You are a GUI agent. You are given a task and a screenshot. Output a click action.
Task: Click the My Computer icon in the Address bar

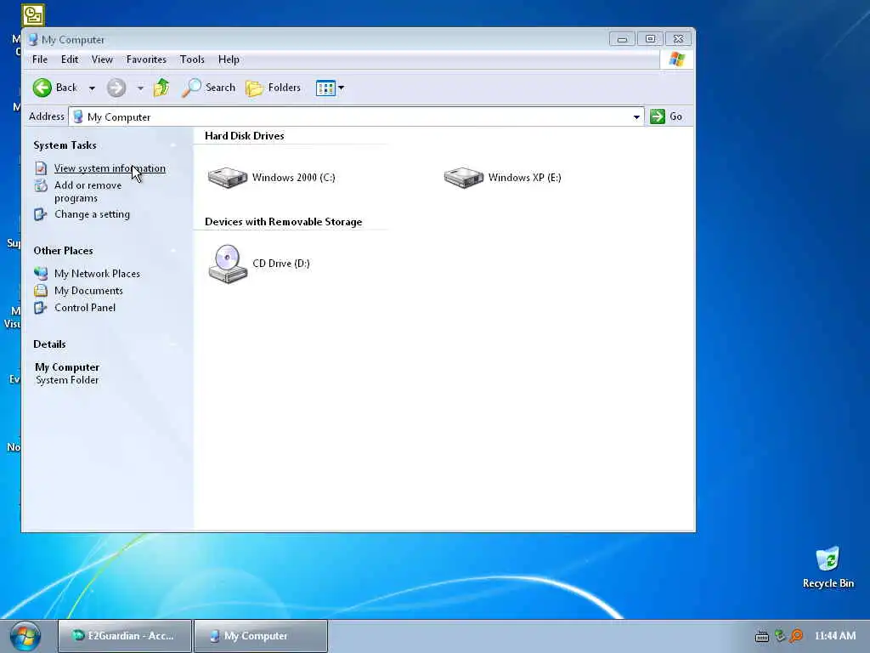point(78,116)
